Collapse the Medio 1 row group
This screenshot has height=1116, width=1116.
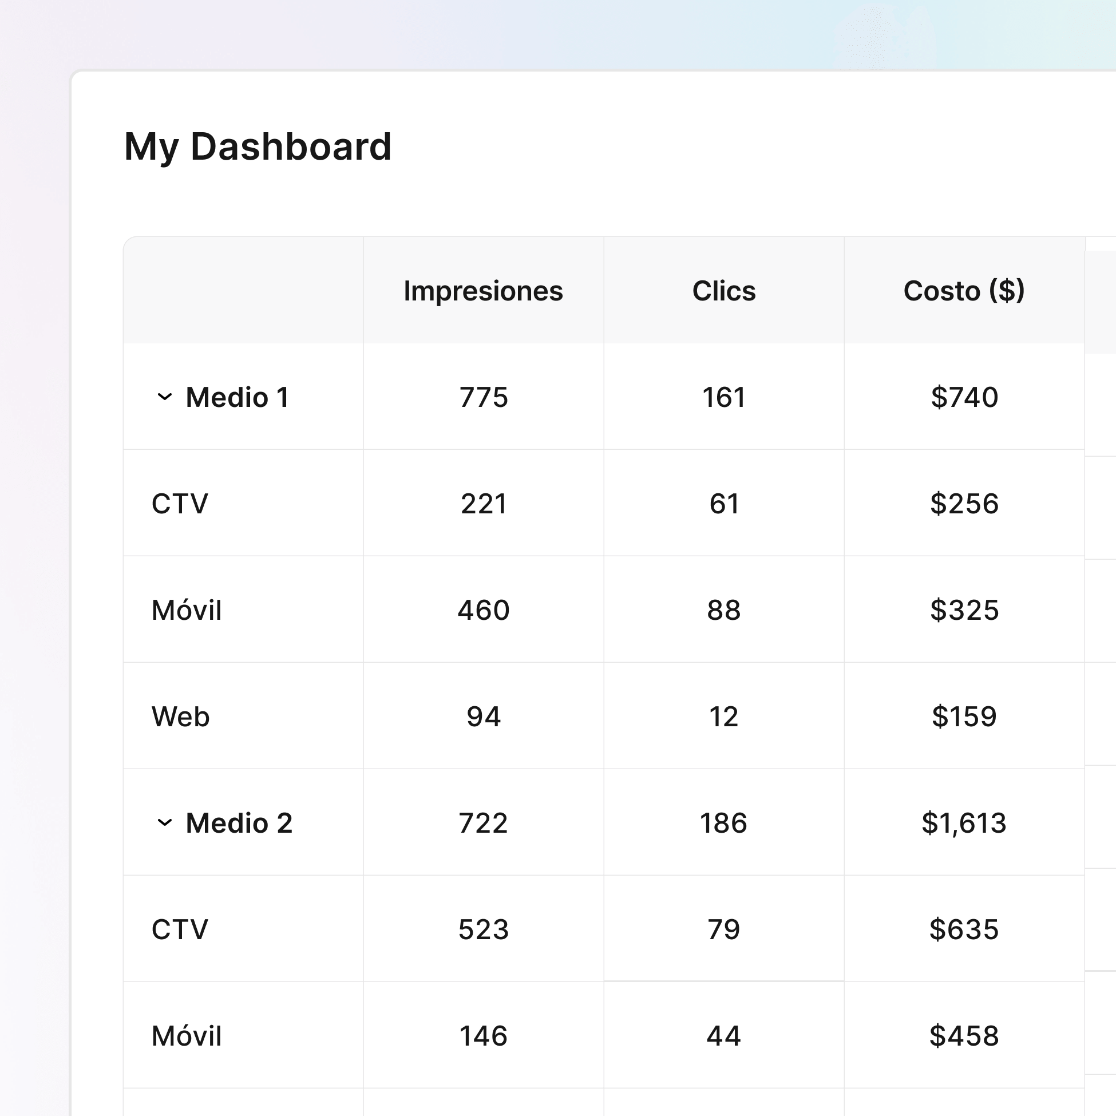[x=165, y=397]
